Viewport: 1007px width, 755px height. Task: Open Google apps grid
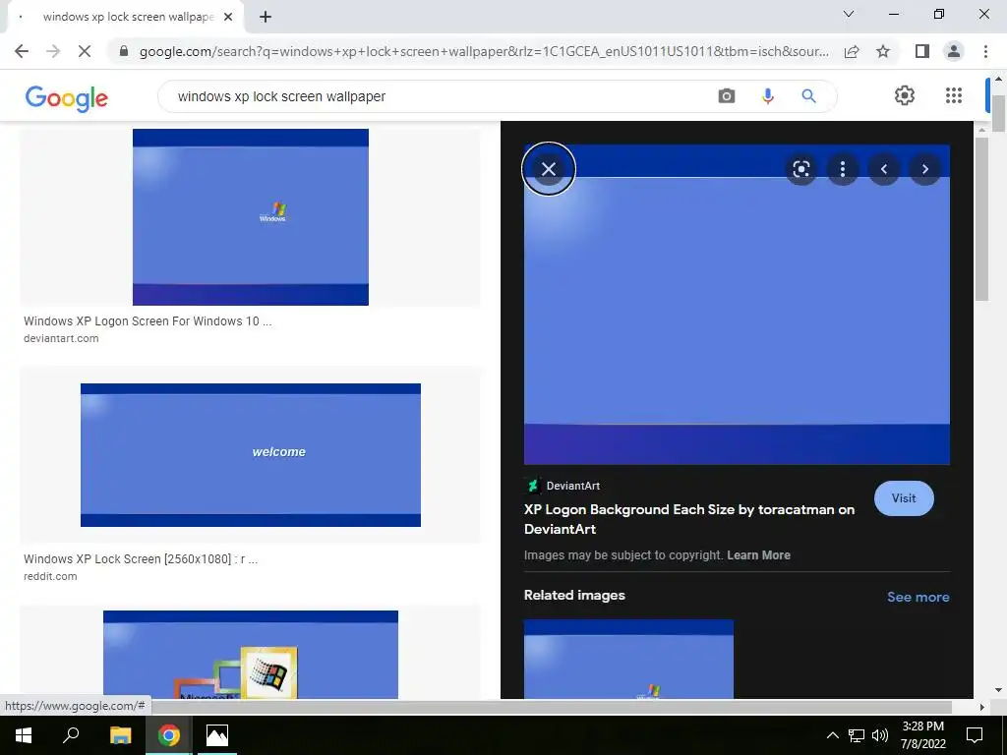click(954, 95)
